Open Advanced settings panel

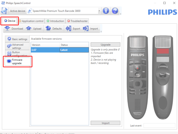tap(17, 46)
